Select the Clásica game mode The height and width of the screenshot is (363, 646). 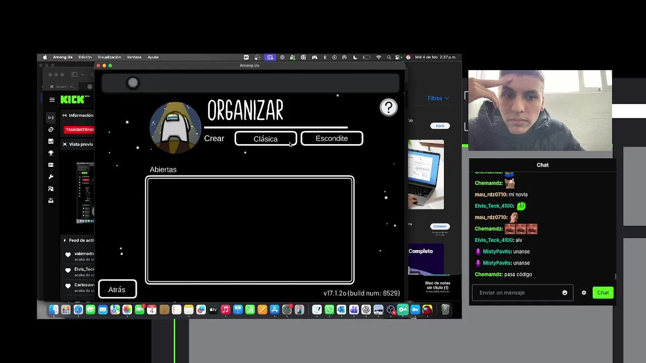(x=265, y=139)
